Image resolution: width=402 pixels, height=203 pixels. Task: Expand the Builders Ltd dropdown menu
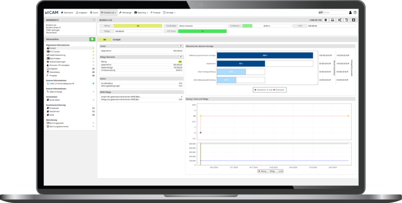(x=109, y=13)
